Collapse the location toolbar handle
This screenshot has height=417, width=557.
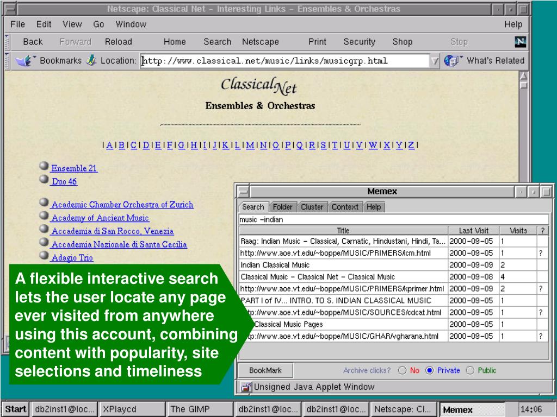click(x=7, y=61)
